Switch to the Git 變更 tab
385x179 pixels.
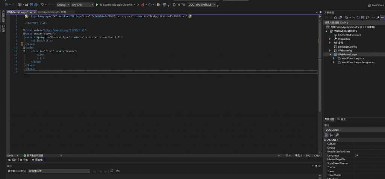click(341, 119)
